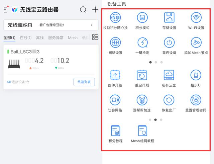Select the 服务异常 tab
The width and height of the screenshot is (214, 164).
click(56, 37)
